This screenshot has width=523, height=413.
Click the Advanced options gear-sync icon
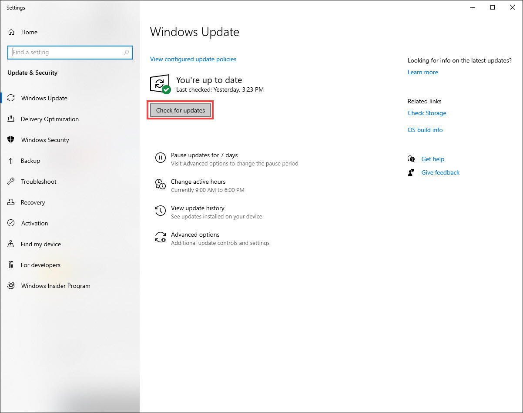click(x=161, y=237)
